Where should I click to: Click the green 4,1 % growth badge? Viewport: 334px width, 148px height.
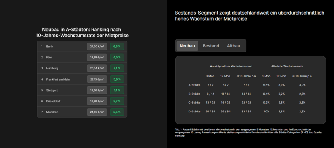tap(117, 68)
